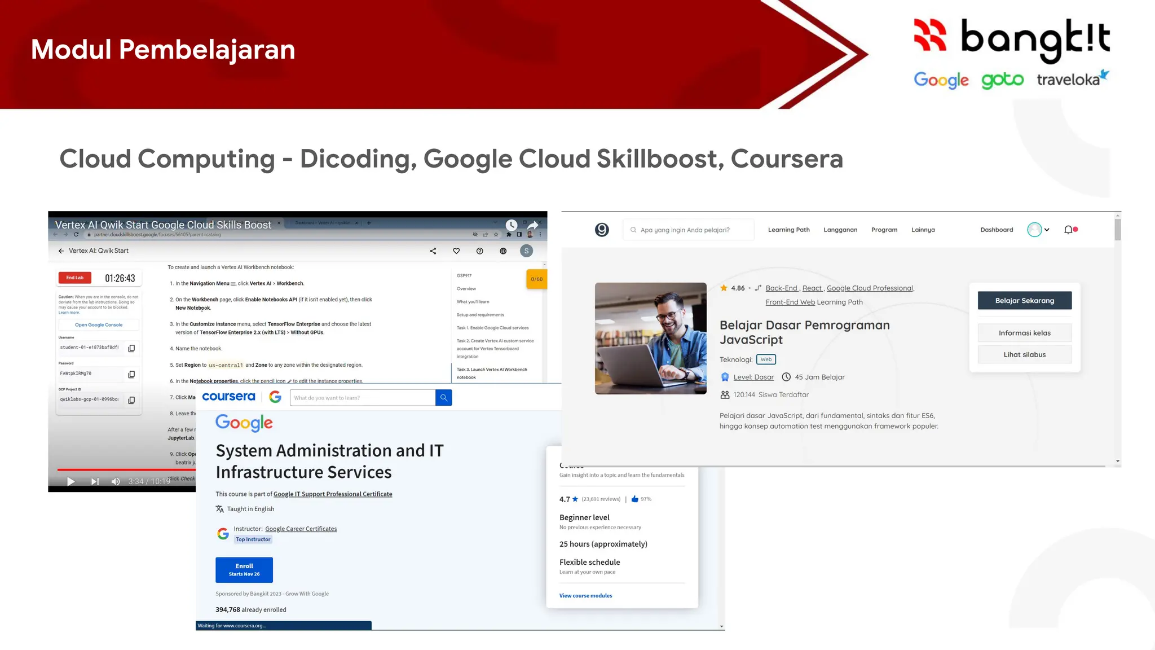Viewport: 1155px width, 650px height.
Task: Click the Dicoding logo icon
Action: tap(602, 230)
